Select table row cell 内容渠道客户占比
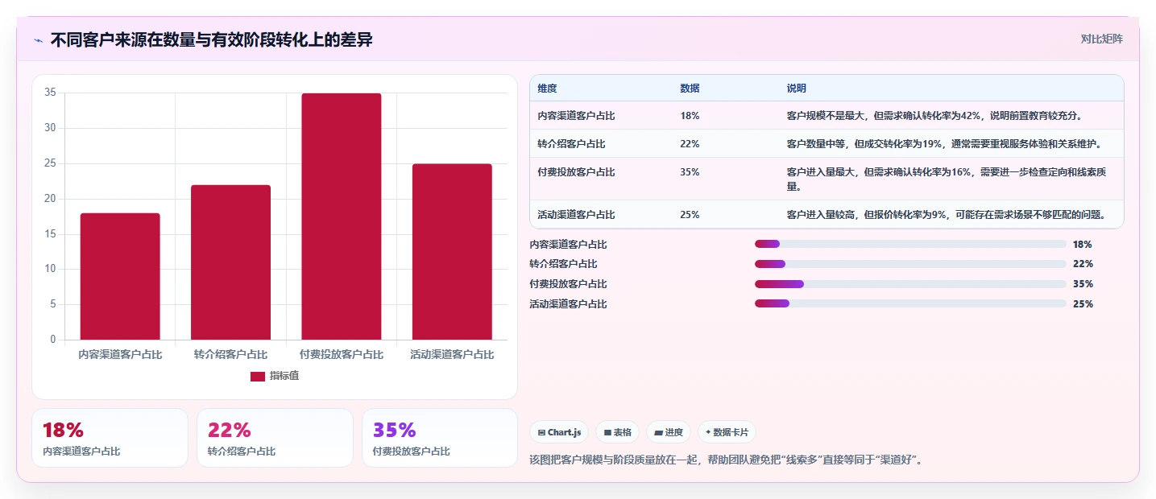Viewport: 1156px width, 499px height. (x=576, y=115)
